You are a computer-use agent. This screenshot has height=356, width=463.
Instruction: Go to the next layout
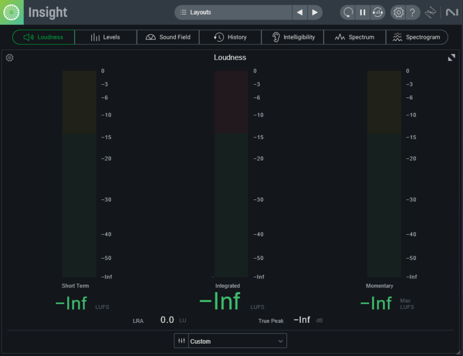tap(314, 12)
